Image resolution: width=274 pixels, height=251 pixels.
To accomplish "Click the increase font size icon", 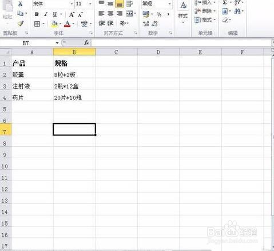I will click(x=72, y=14).
